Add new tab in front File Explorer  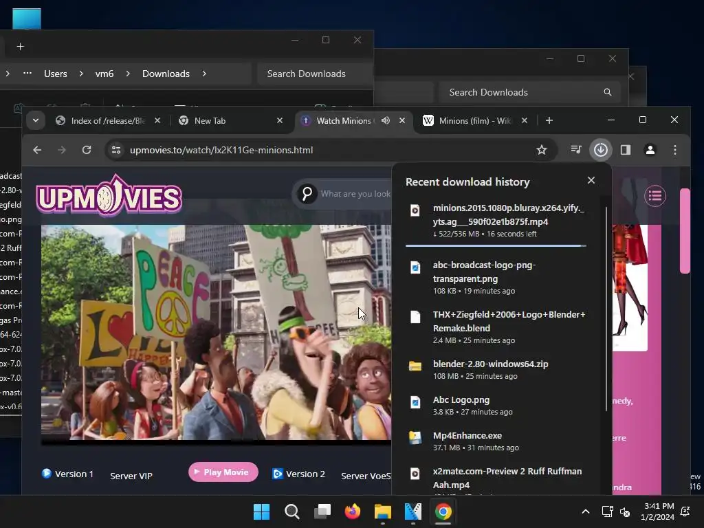(20, 47)
